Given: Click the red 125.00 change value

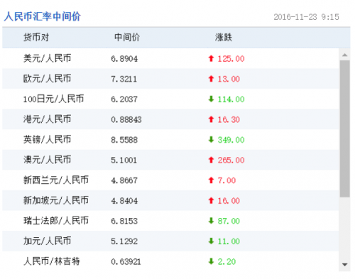Looking at the screenshot, I should click(x=231, y=59).
